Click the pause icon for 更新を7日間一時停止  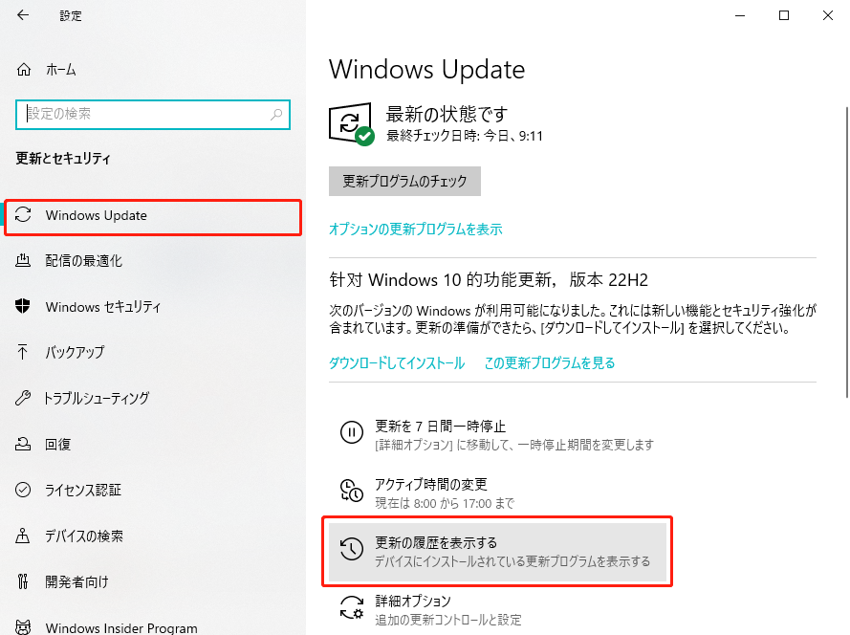tap(351, 432)
